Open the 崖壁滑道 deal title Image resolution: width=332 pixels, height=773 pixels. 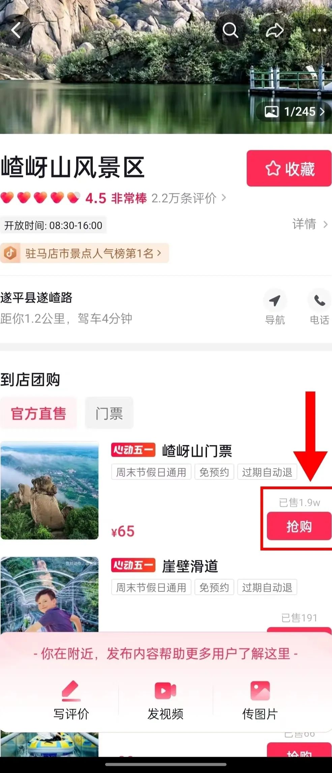pyautogui.click(x=190, y=566)
